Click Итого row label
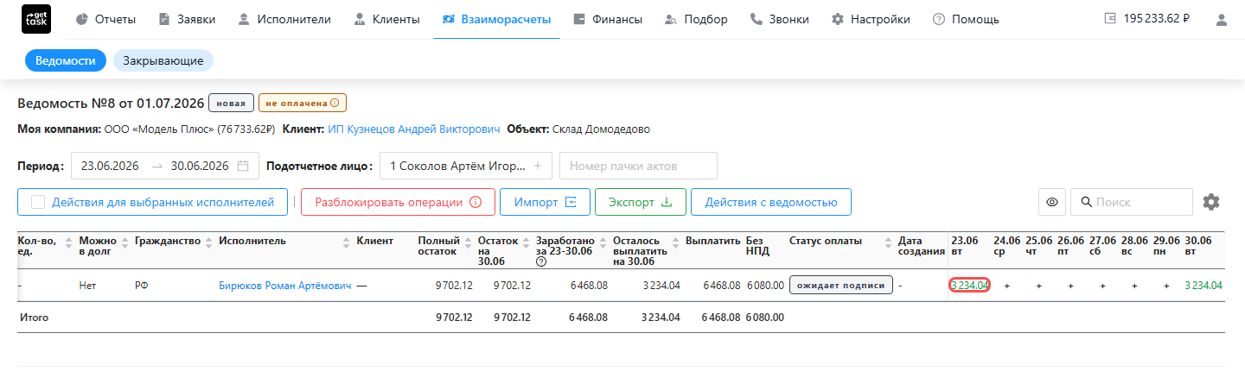Screen dimensions: 1245x384 34,318
